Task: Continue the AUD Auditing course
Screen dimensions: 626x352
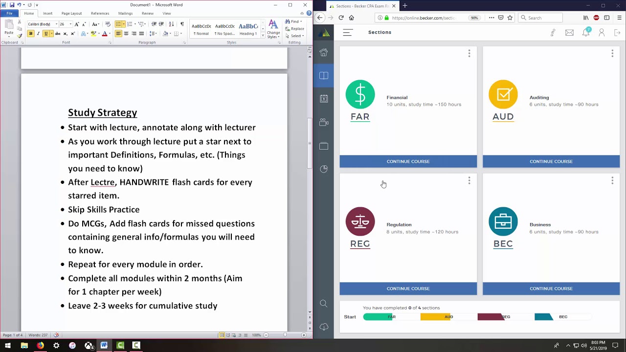Action: tap(551, 161)
